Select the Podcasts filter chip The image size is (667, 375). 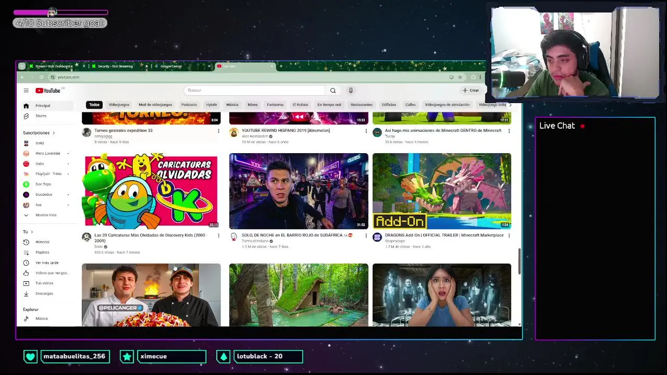pyautogui.click(x=189, y=105)
